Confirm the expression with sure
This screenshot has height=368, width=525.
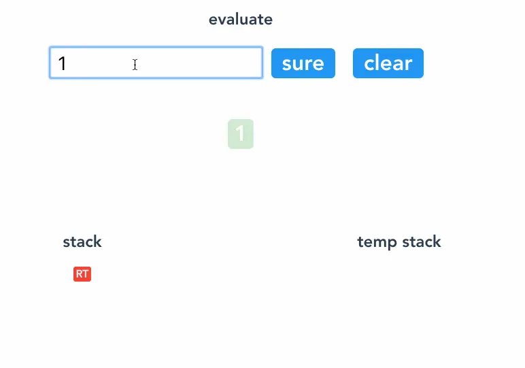(x=303, y=63)
